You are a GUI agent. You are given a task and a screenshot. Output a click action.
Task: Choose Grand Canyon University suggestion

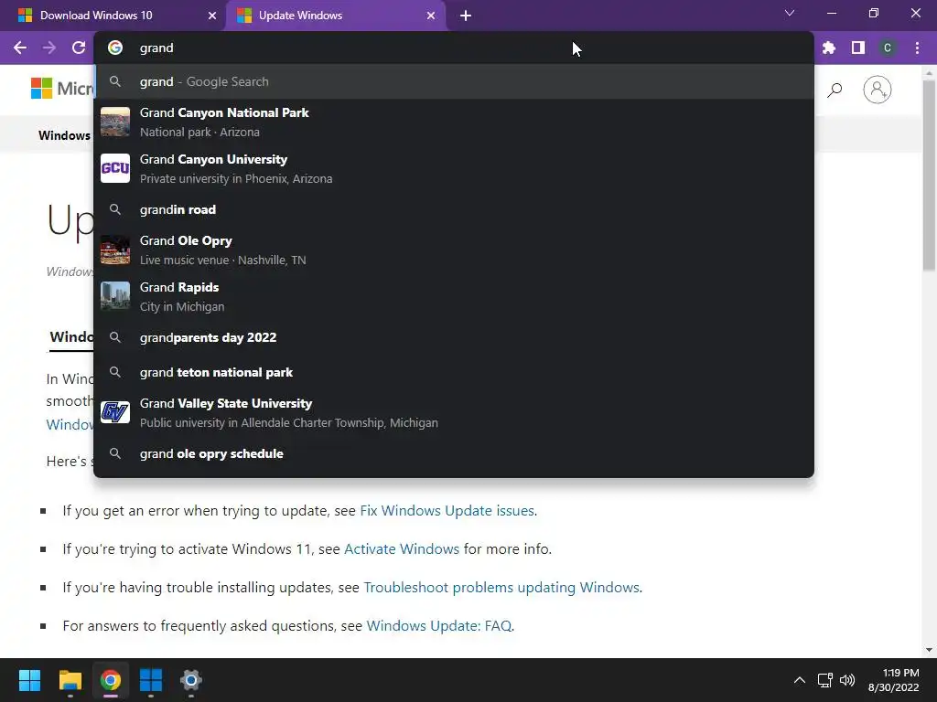point(454,168)
